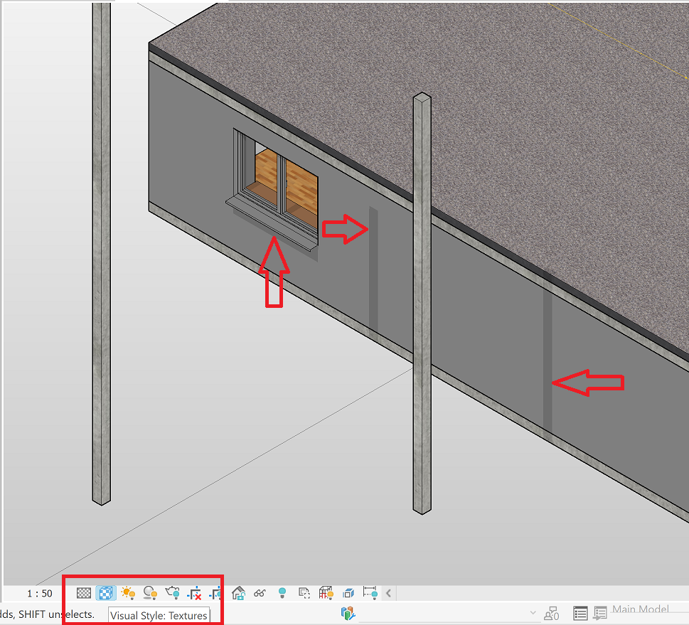The width and height of the screenshot is (689, 625).
Task: Open the Temporary View Properties icon
Action: pyautogui.click(x=304, y=592)
